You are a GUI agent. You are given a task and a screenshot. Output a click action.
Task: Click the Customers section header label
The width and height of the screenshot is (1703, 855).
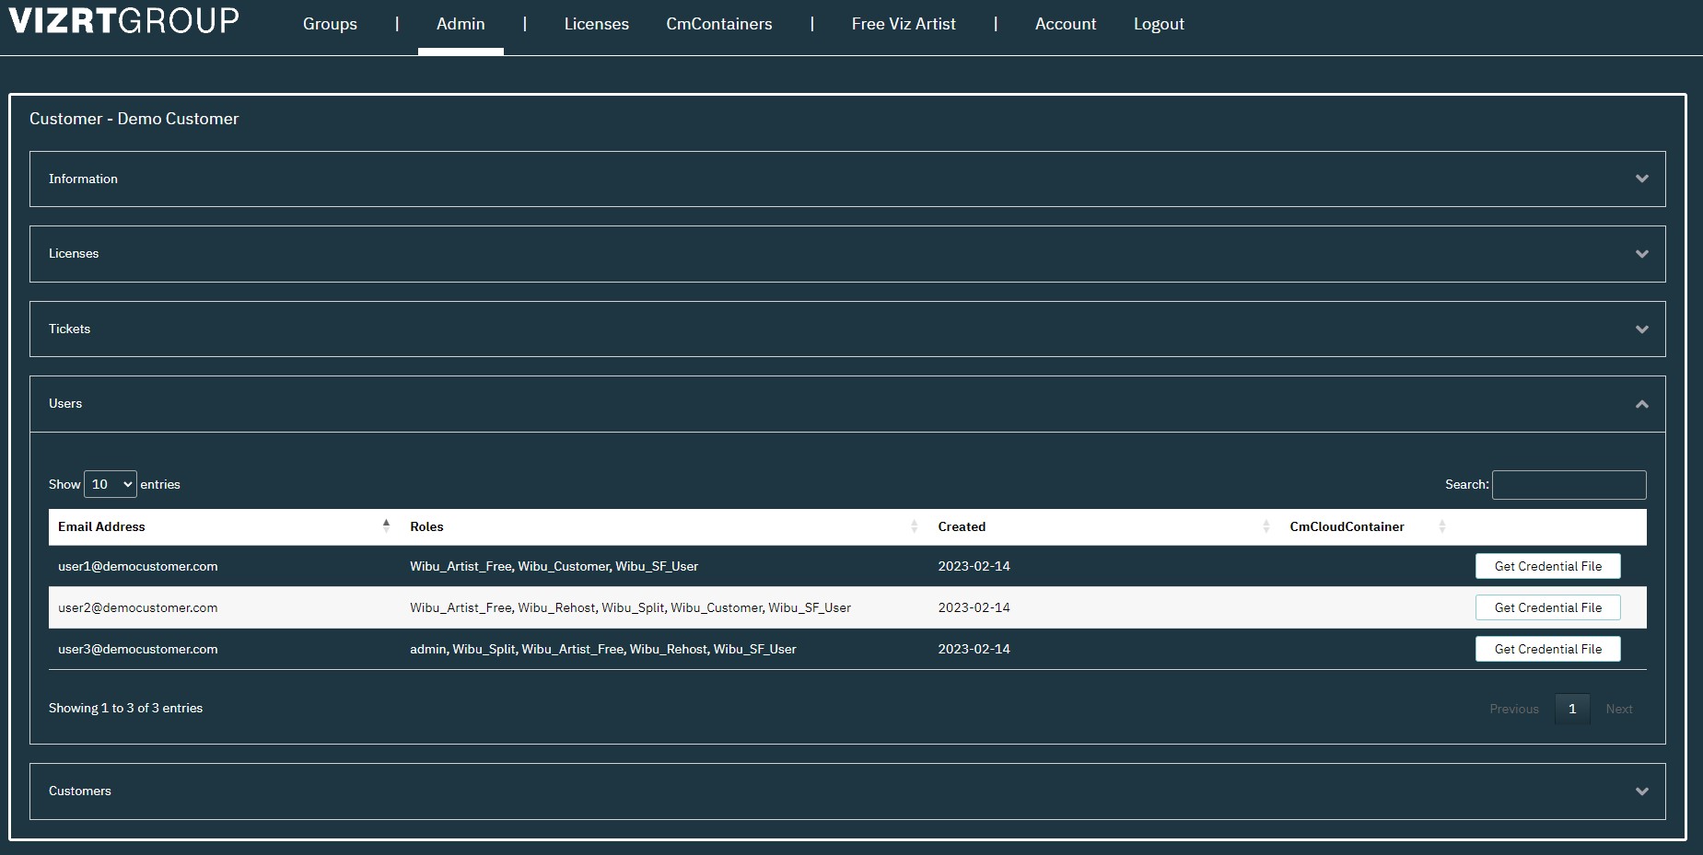coord(80,791)
